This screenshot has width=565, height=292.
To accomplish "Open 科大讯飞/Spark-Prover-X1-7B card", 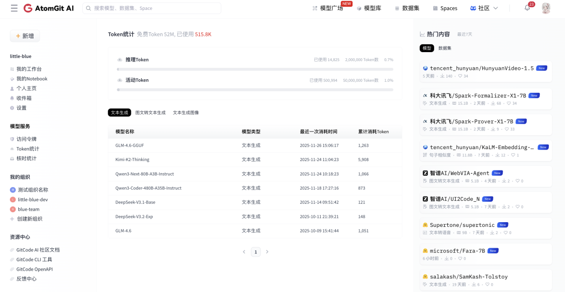I will 485,125.
